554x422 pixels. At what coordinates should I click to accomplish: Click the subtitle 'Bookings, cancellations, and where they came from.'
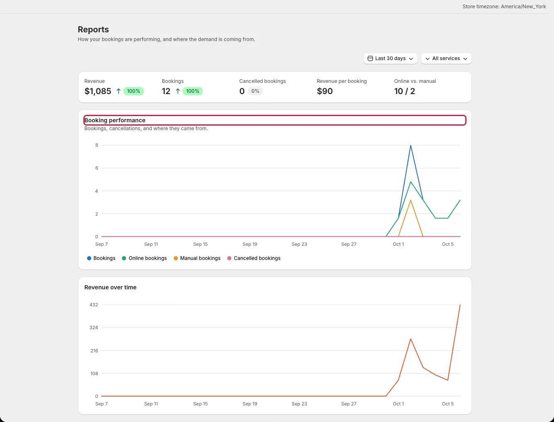(146, 129)
